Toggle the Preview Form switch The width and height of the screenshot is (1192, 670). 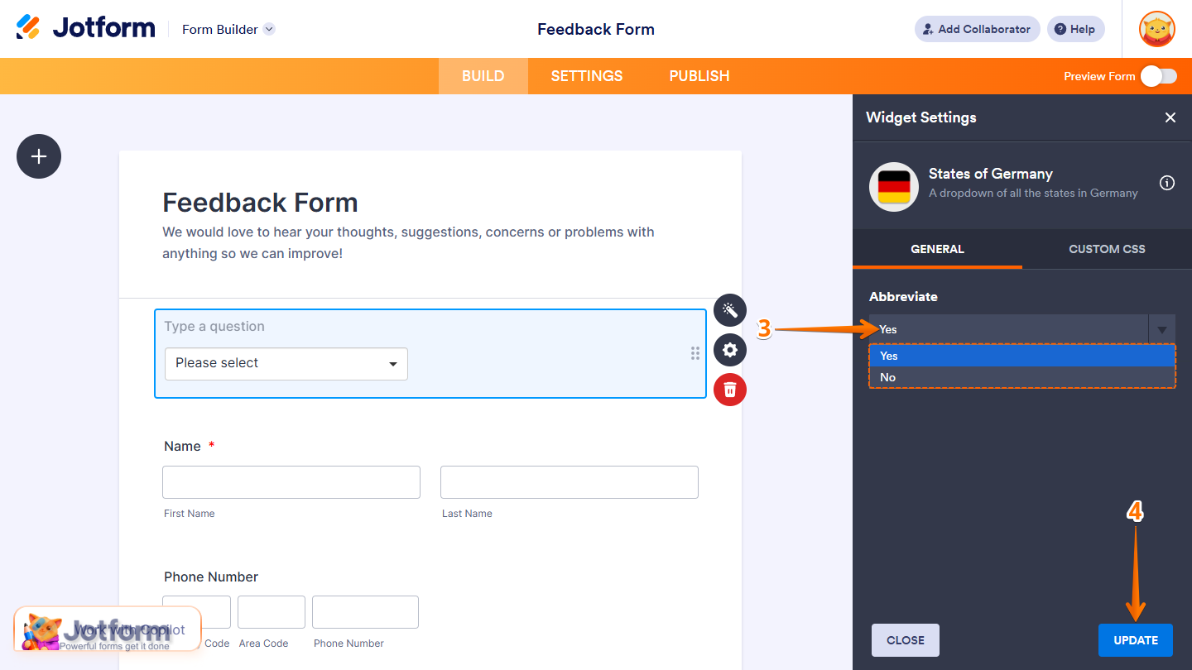tap(1158, 75)
